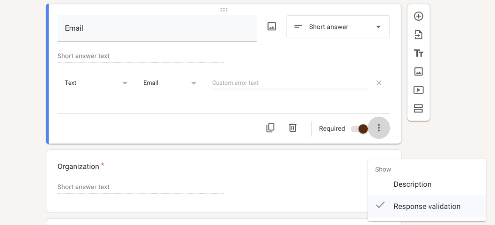Add title and description using the Tt icon
This screenshot has width=495, height=225.
coord(419,53)
